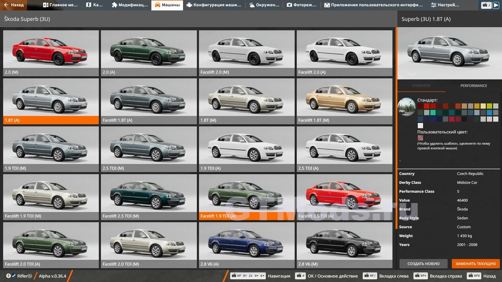The height and width of the screenshot is (282, 502).
Task: Click the Steam icon beside Rifler
Action: tap(14, 276)
